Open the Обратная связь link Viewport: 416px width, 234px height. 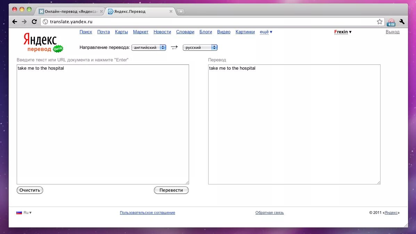click(x=270, y=213)
